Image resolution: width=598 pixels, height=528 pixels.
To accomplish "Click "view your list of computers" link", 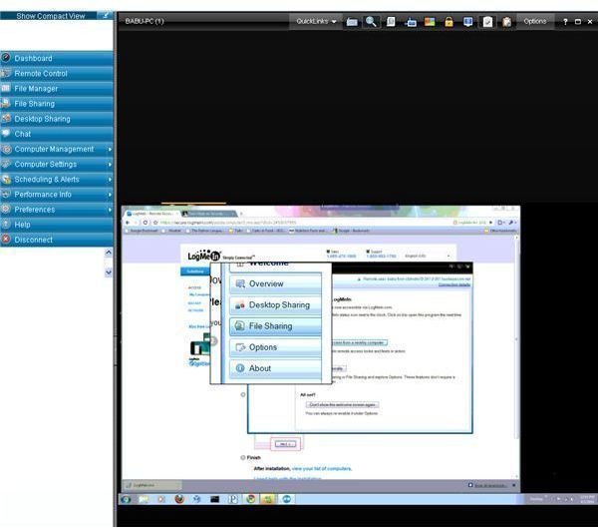I will click(x=322, y=468).
